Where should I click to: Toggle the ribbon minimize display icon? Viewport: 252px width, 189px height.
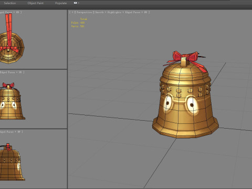[76, 3]
